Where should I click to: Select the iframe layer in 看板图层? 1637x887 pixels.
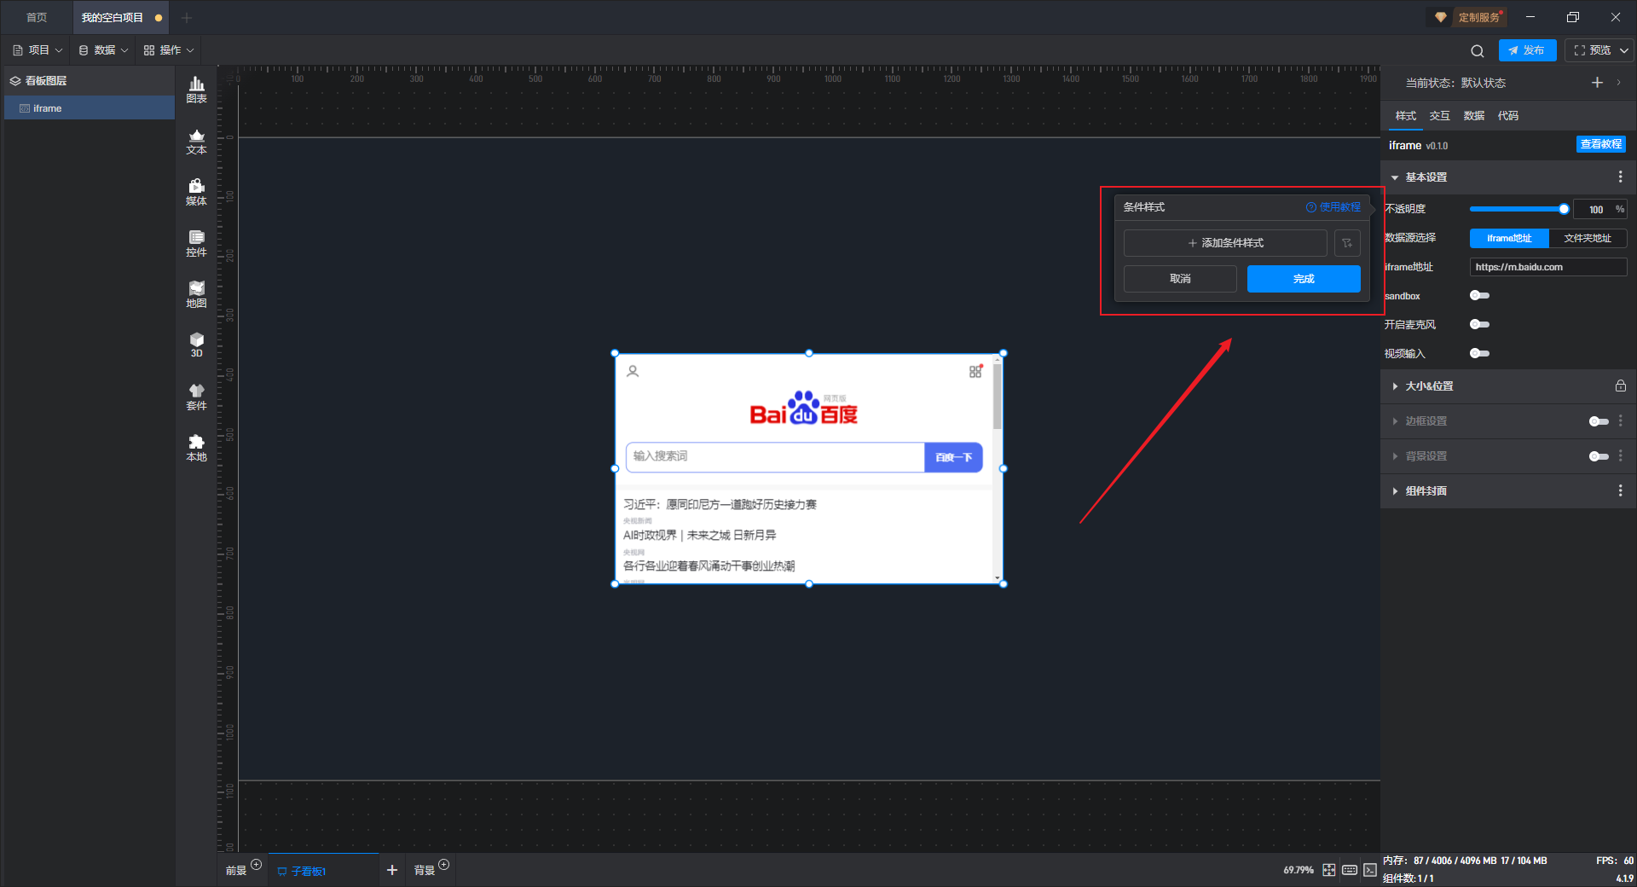pyautogui.click(x=90, y=108)
